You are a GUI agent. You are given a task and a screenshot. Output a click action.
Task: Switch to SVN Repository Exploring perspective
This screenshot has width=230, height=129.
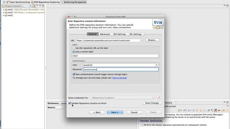click(45, 2)
